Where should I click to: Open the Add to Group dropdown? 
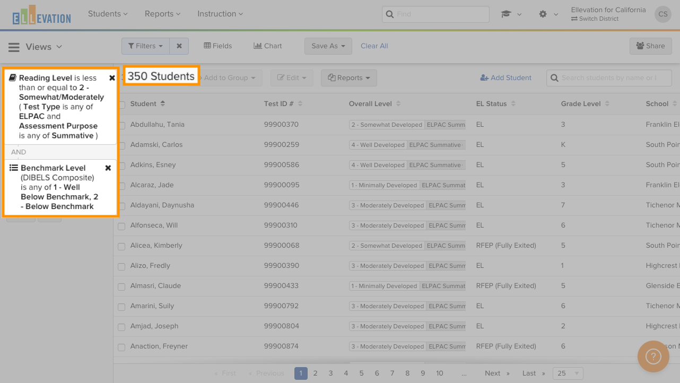230,78
